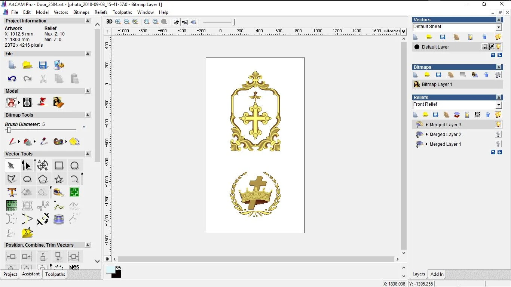Open the Lights and Material lamp icon
511x287 pixels.
[43, 102]
